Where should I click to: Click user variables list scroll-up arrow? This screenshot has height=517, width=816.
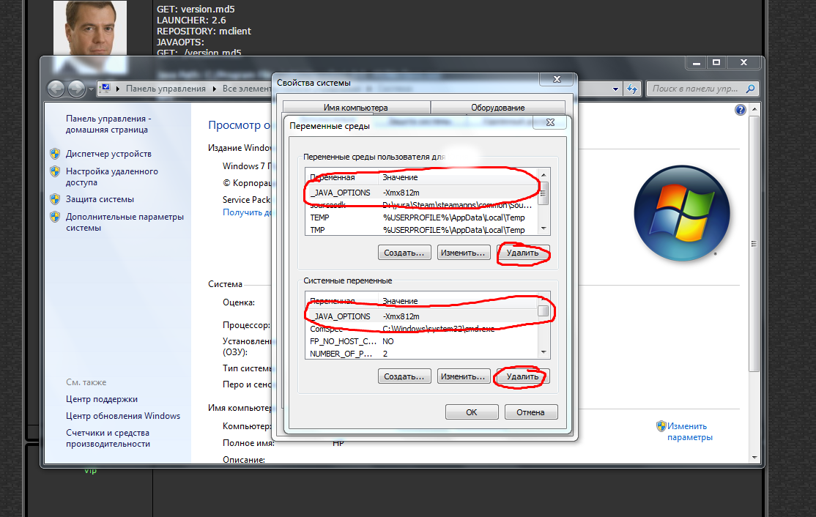click(544, 175)
